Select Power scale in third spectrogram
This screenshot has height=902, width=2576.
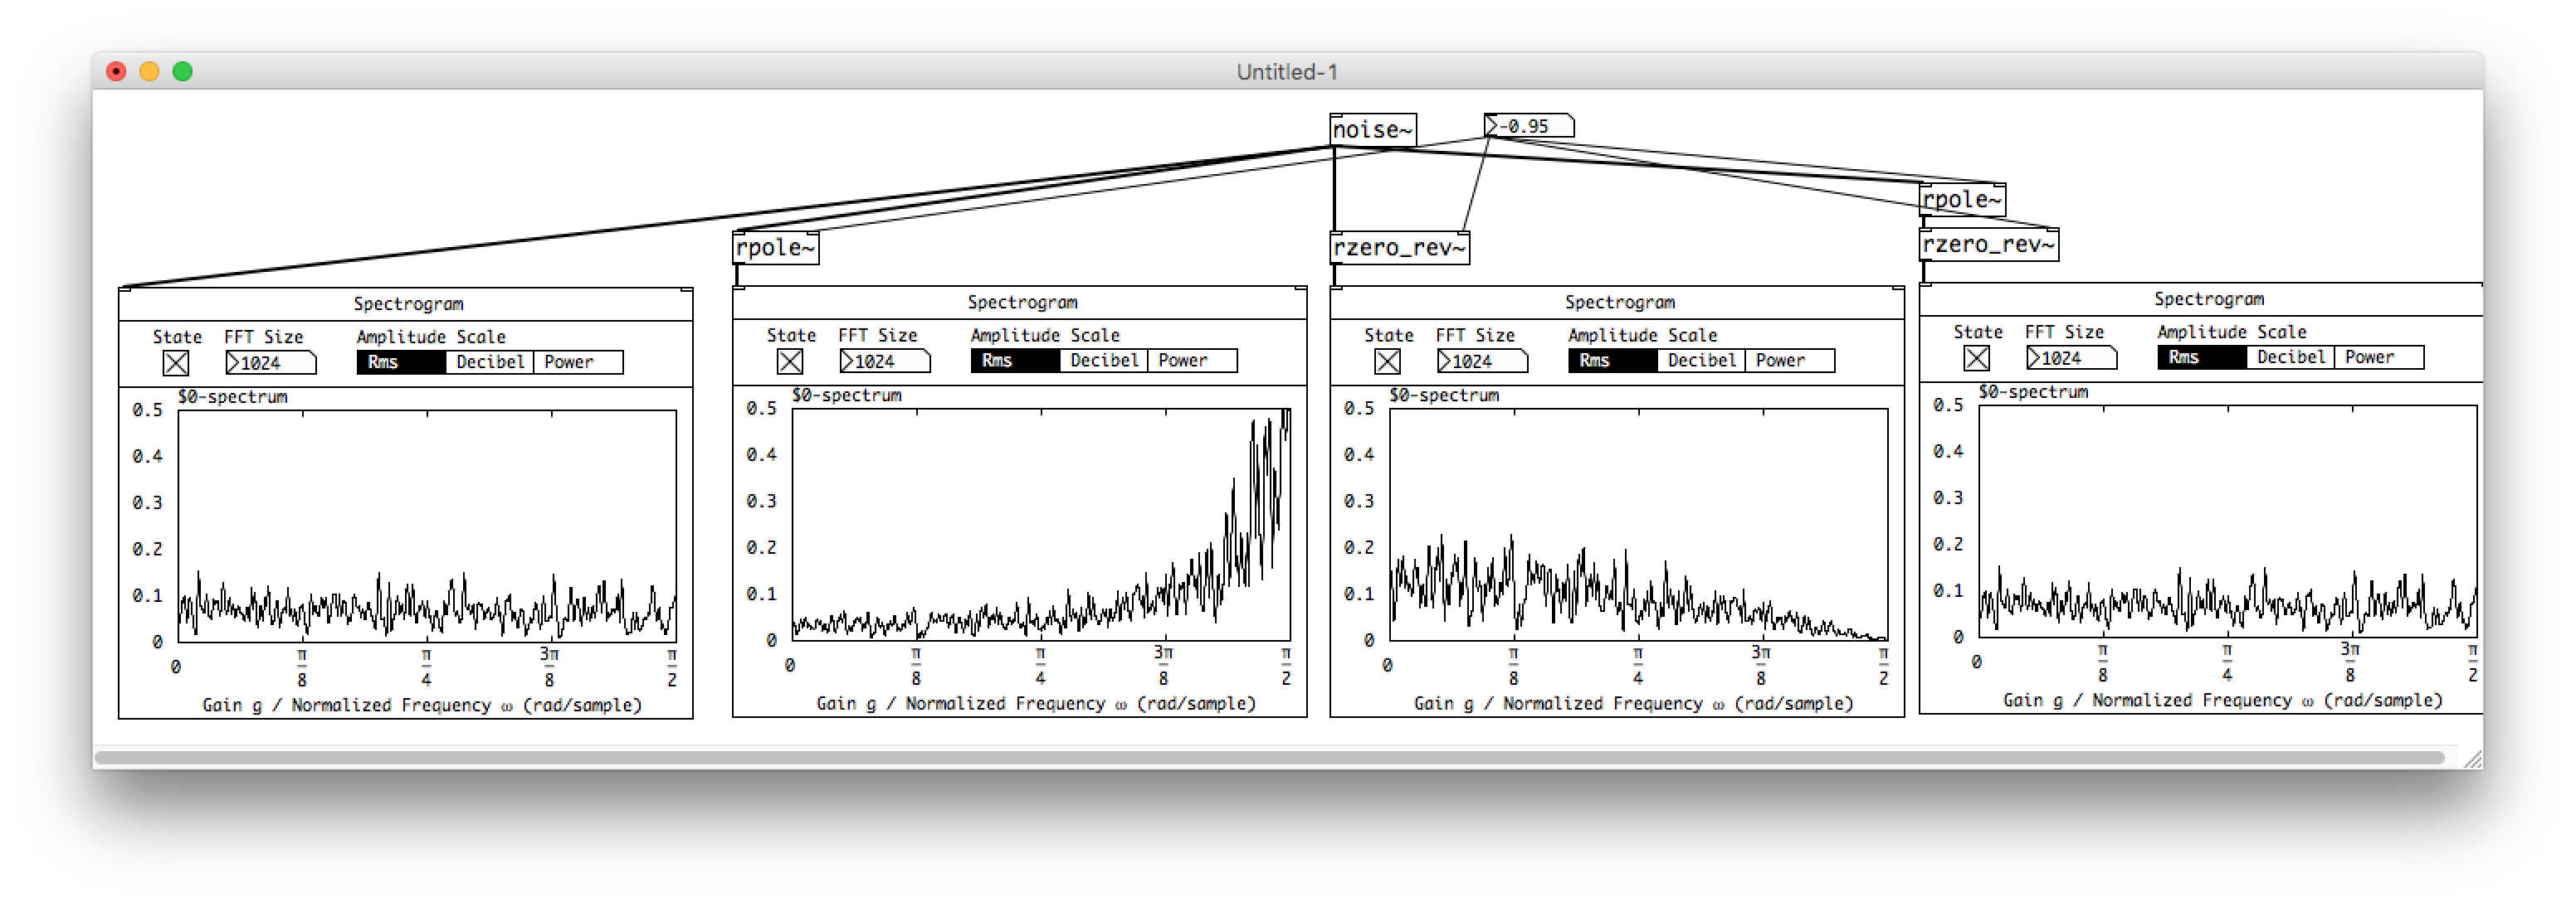coord(1790,361)
